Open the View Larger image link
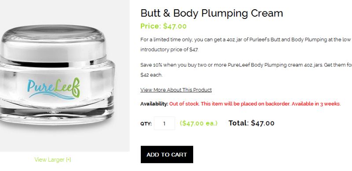This screenshot has width=352, height=171. click(52, 160)
